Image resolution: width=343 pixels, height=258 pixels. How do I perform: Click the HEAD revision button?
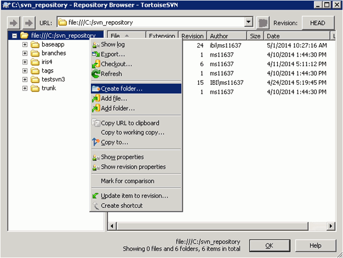tap(318, 23)
